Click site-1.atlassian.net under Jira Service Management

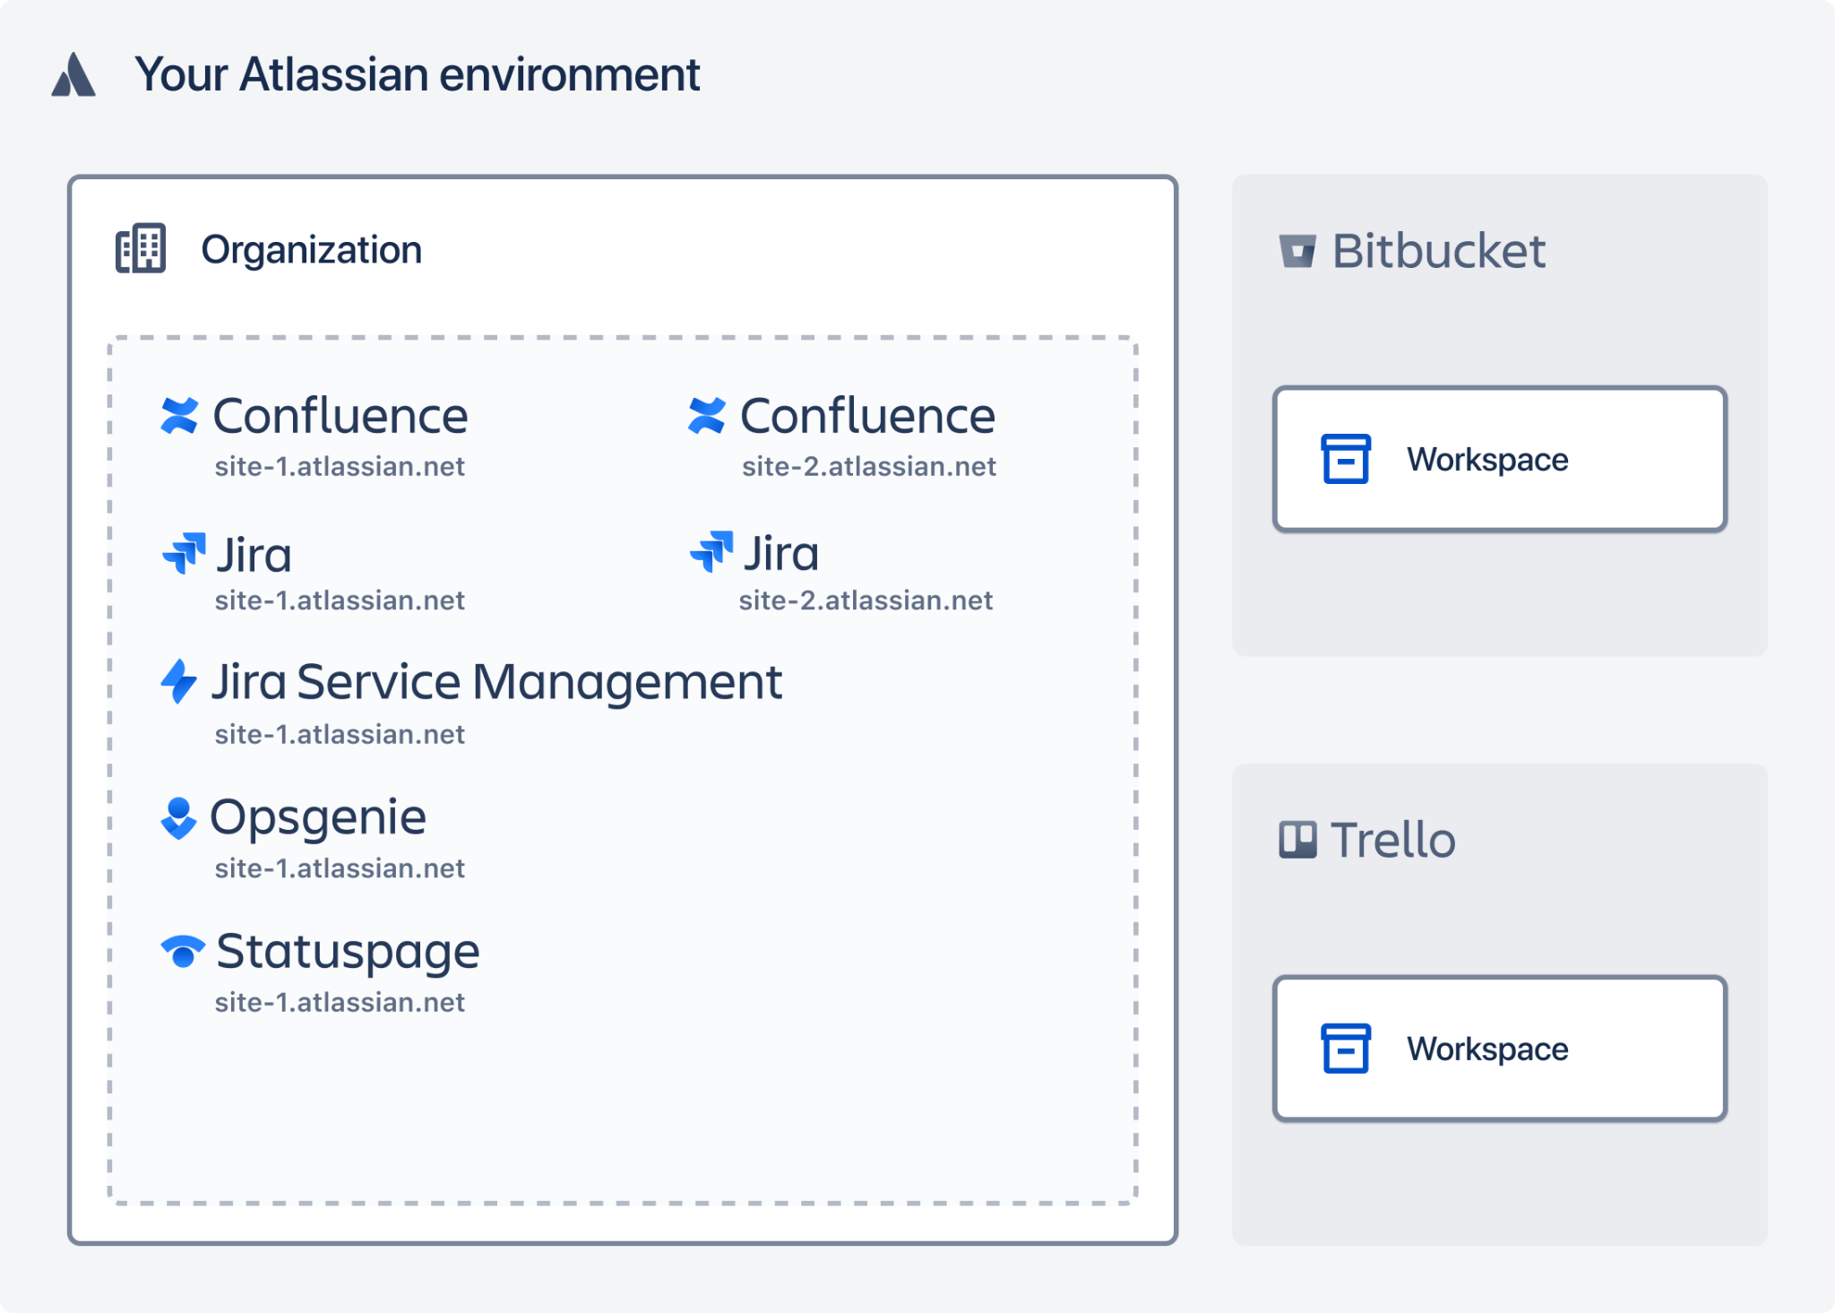tap(340, 735)
